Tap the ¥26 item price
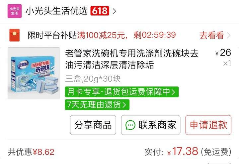The width and height of the screenshot is (239, 164). (223, 53)
